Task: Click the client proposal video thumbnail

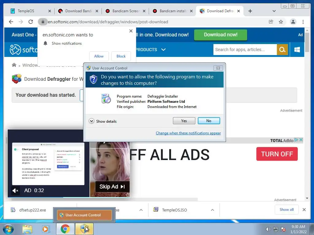Action: (x=48, y=163)
